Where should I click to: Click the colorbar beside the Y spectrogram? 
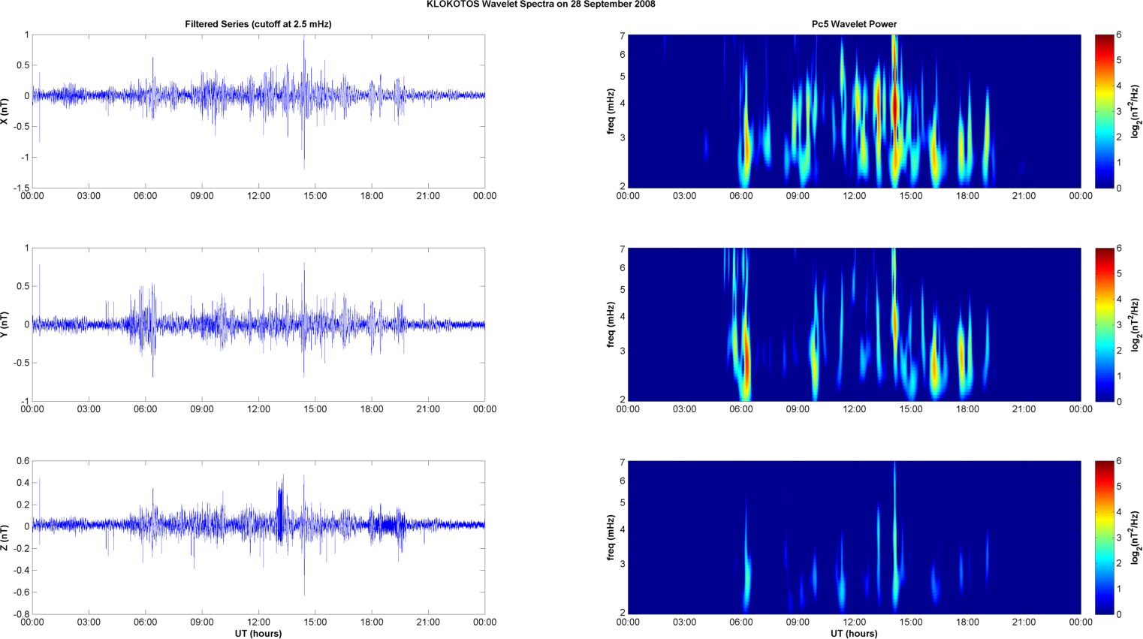coord(1104,324)
